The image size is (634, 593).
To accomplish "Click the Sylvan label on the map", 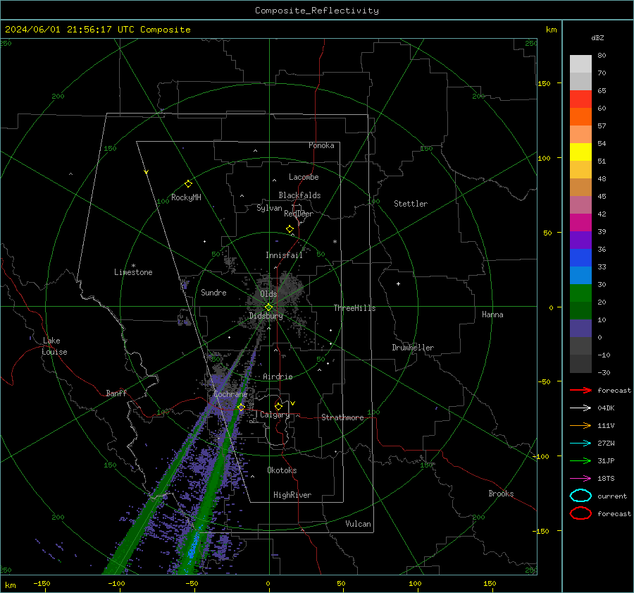I will click(269, 208).
